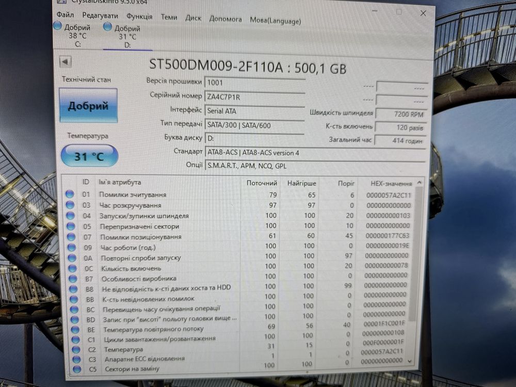The height and width of the screenshot is (387, 516).
Task: Click the firmware version field 1001
Action: click(x=254, y=83)
